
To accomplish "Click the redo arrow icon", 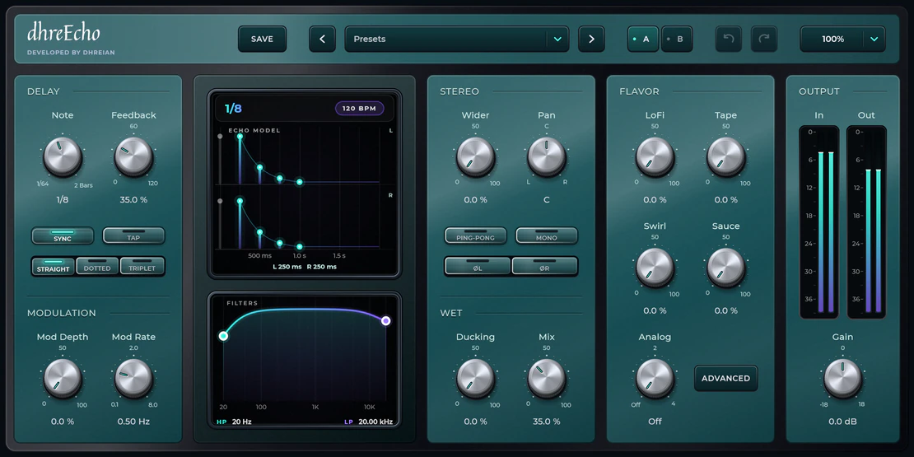I will [763, 39].
